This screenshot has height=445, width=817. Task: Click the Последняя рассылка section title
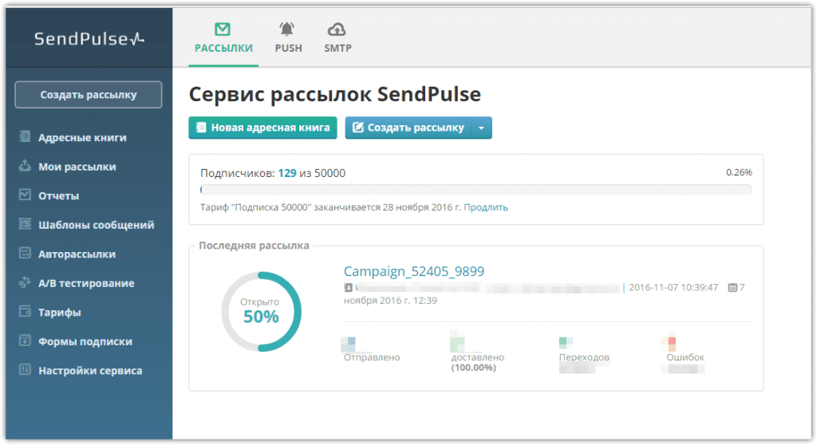pos(255,246)
